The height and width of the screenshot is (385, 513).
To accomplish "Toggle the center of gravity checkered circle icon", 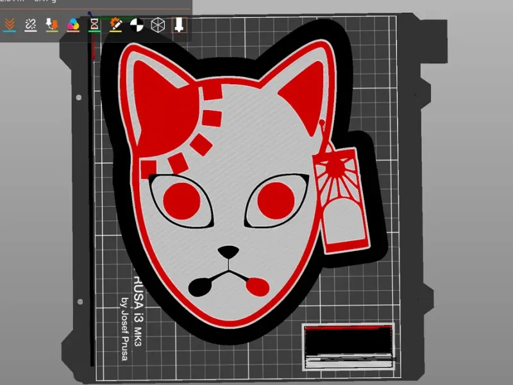I will 137,25.
